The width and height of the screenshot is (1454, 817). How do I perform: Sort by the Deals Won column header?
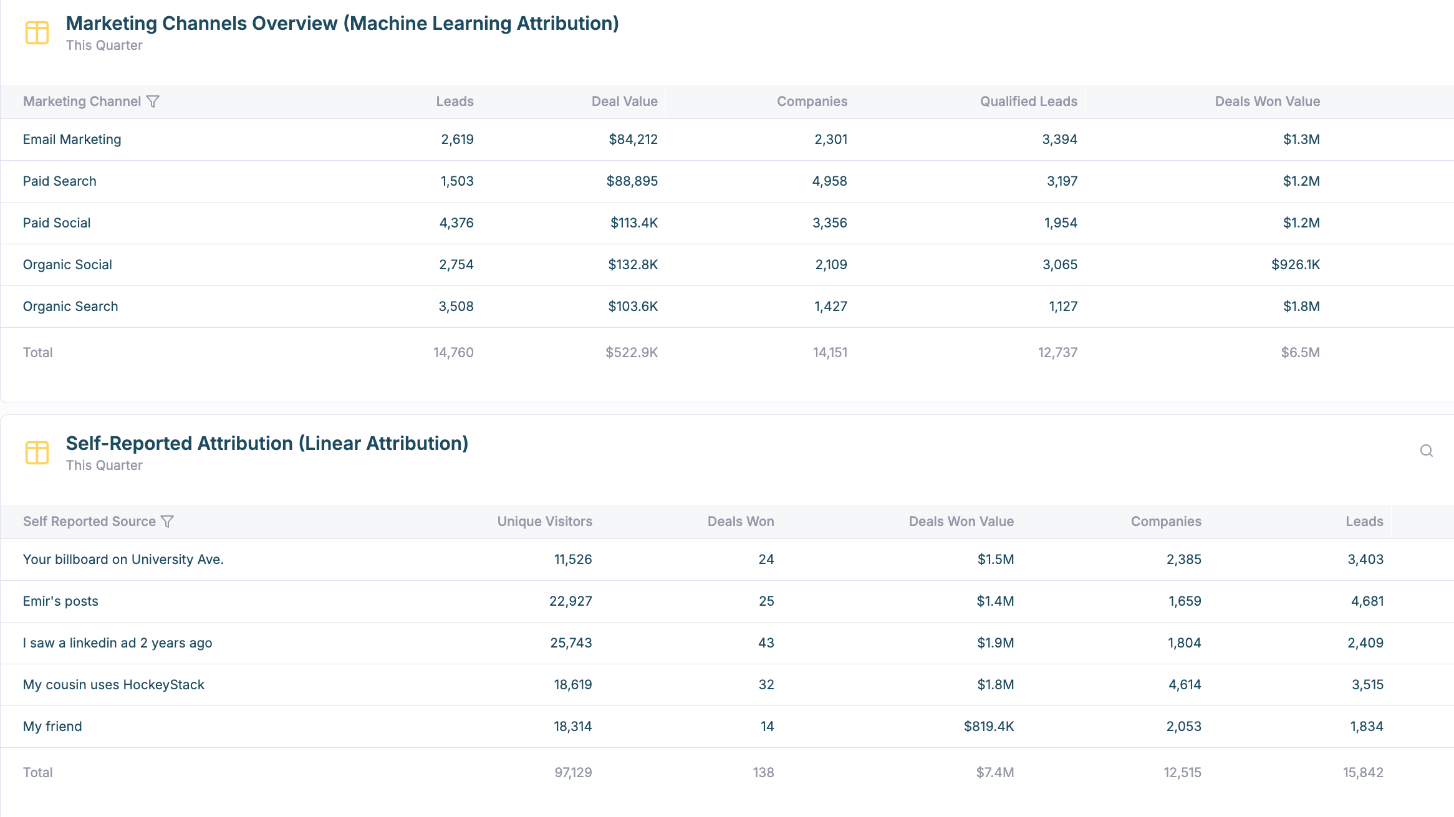click(x=740, y=522)
